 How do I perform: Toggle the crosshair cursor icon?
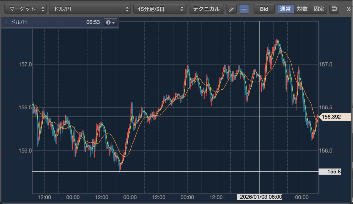tap(244, 9)
